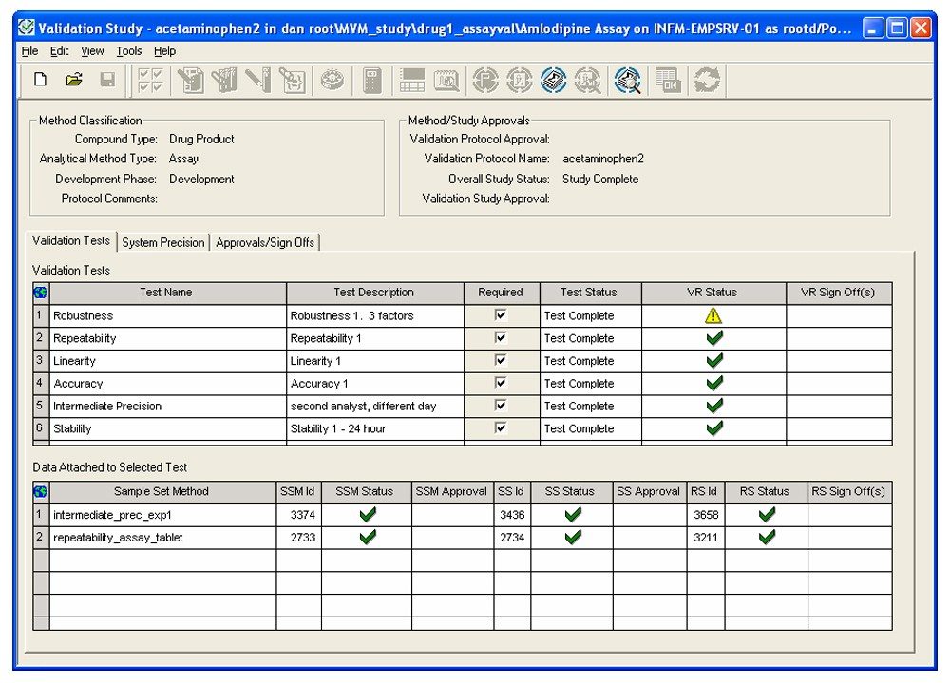Open the Edit menu
The width and height of the screenshot is (950, 683).
(x=59, y=51)
